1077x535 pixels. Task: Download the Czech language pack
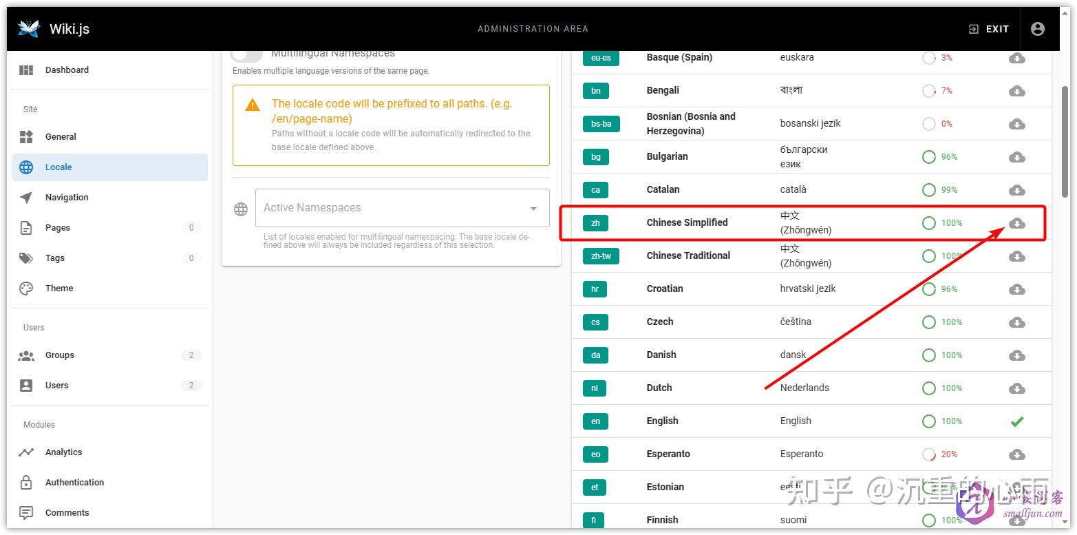coord(1017,322)
